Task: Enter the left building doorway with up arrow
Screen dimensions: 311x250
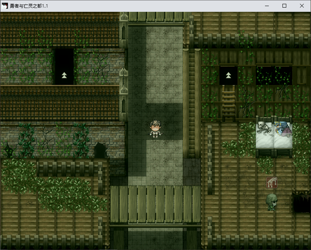Action: click(x=64, y=67)
